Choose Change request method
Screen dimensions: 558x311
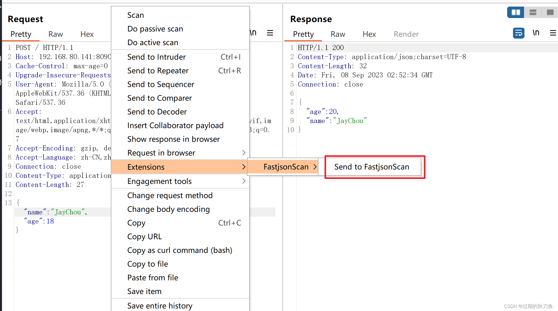point(180,196)
